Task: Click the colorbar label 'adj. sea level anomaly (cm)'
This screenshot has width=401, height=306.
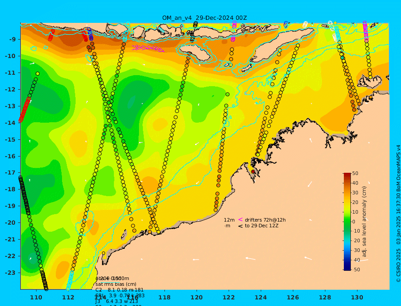Action: (x=365, y=222)
